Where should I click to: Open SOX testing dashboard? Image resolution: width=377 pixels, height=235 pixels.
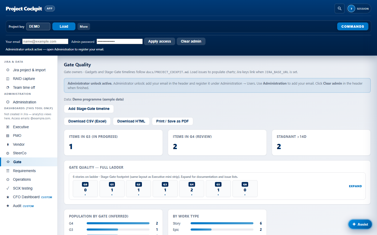(29, 188)
